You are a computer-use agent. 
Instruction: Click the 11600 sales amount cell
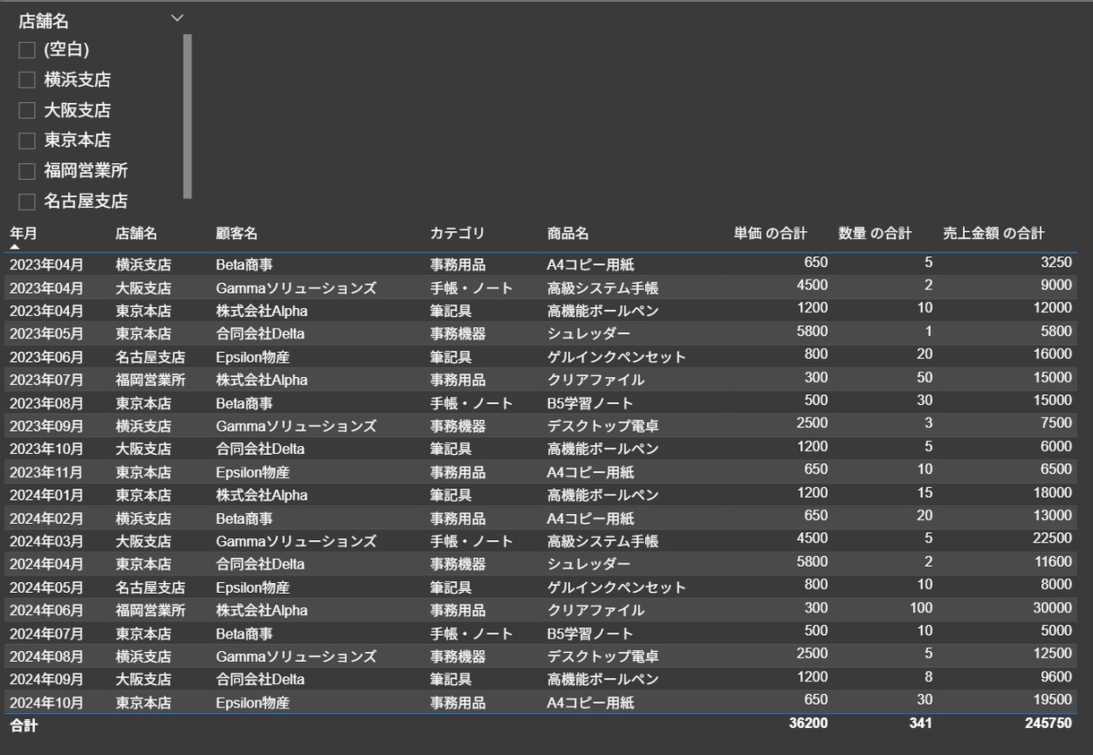point(1053,562)
